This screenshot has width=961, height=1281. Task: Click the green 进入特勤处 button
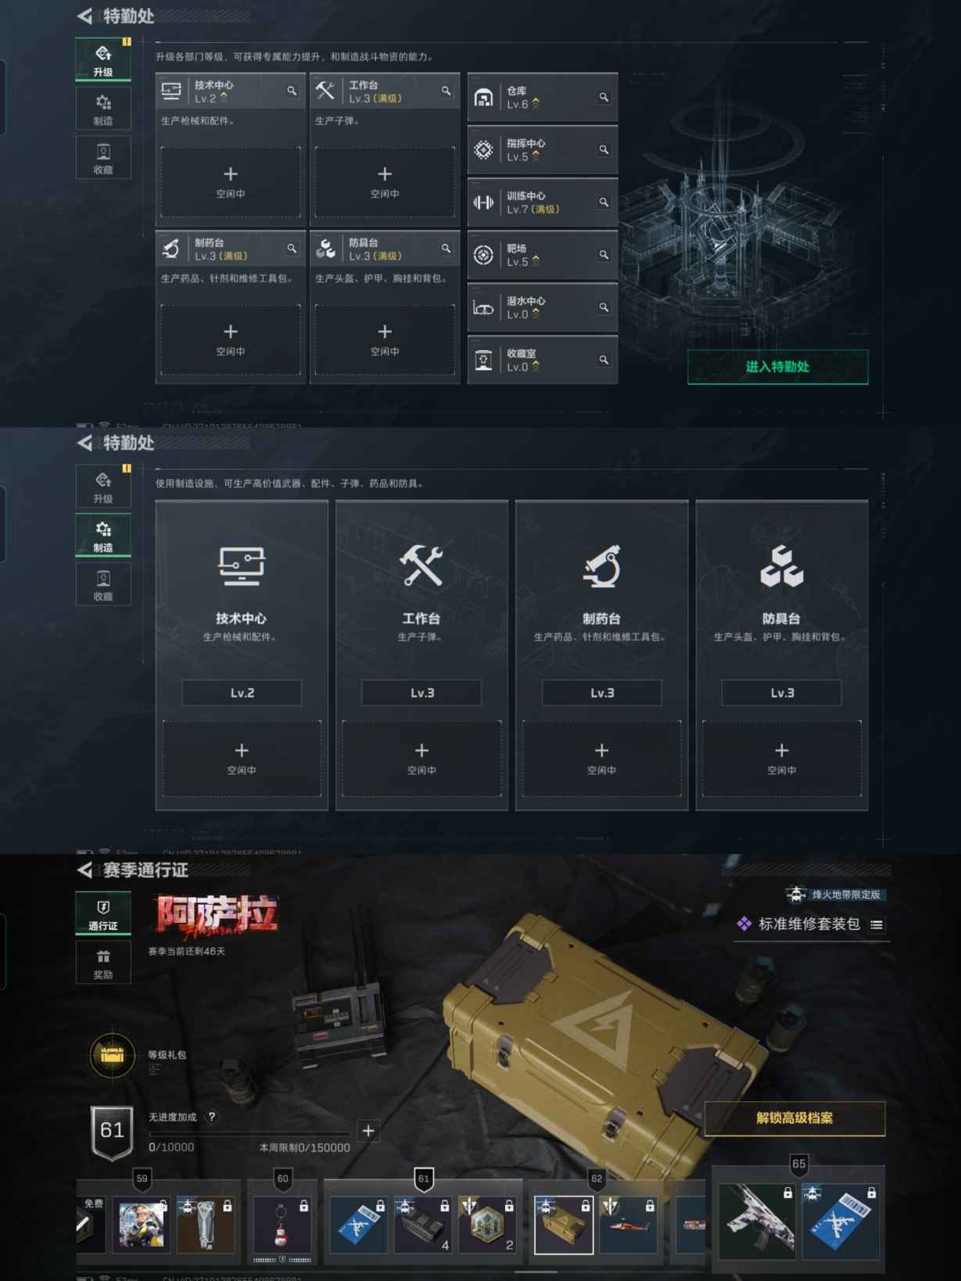pyautogui.click(x=777, y=367)
